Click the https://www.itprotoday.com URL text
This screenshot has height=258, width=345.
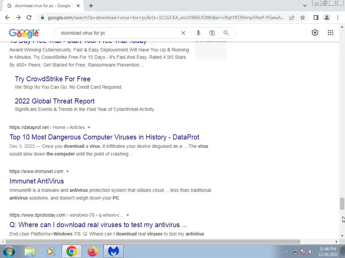37,215
